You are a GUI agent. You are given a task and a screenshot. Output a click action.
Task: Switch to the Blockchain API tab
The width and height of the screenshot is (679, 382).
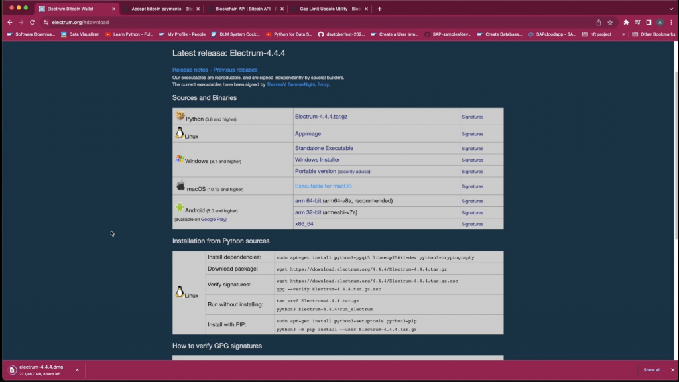point(245,9)
